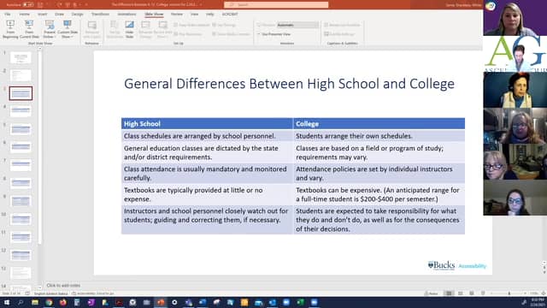The image size is (547, 308).
Task: Toggle the Show Media Controls checkbox
Action: pos(231,34)
